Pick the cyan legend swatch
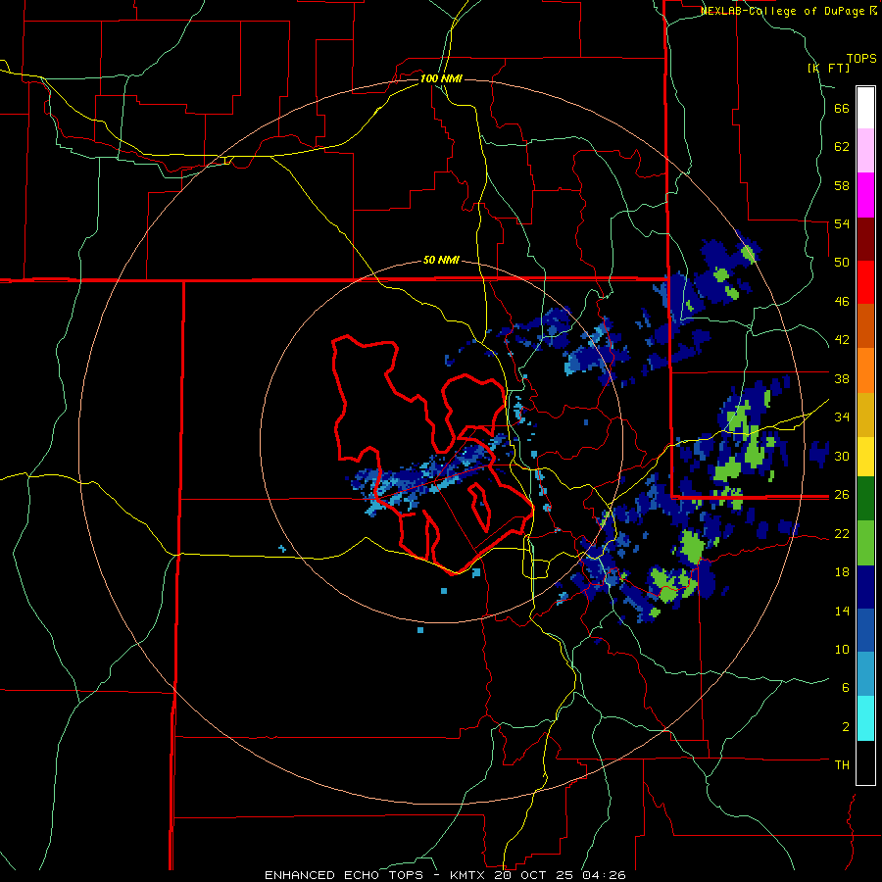This screenshot has height=882, width=882. [x=865, y=718]
